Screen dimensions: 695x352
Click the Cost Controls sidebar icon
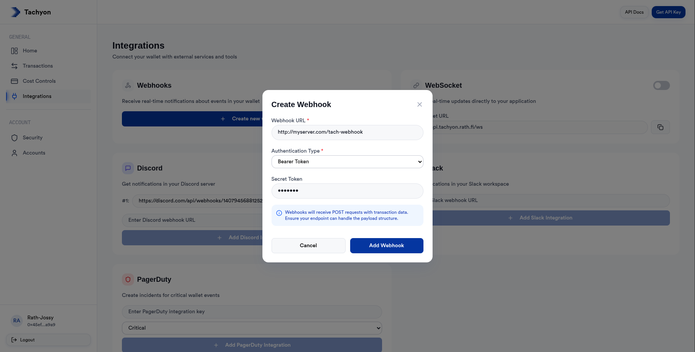14,81
